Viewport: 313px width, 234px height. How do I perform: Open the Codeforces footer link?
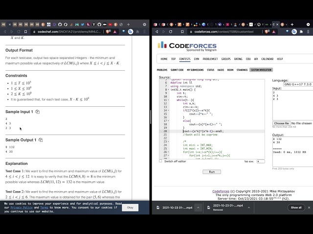(221, 191)
